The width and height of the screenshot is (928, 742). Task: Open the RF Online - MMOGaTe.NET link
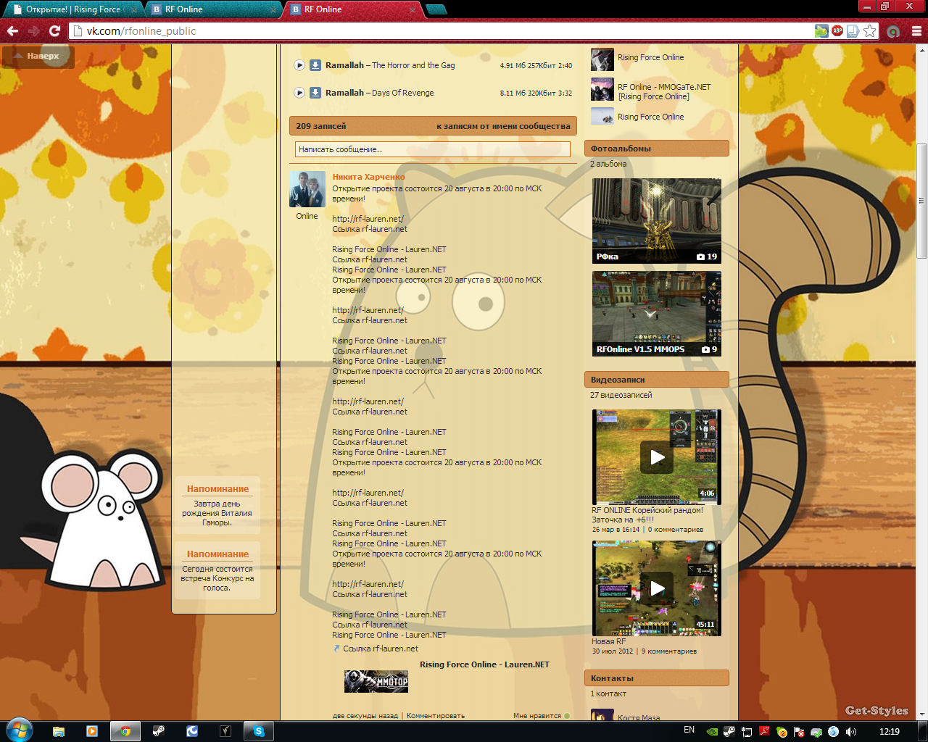pos(664,91)
